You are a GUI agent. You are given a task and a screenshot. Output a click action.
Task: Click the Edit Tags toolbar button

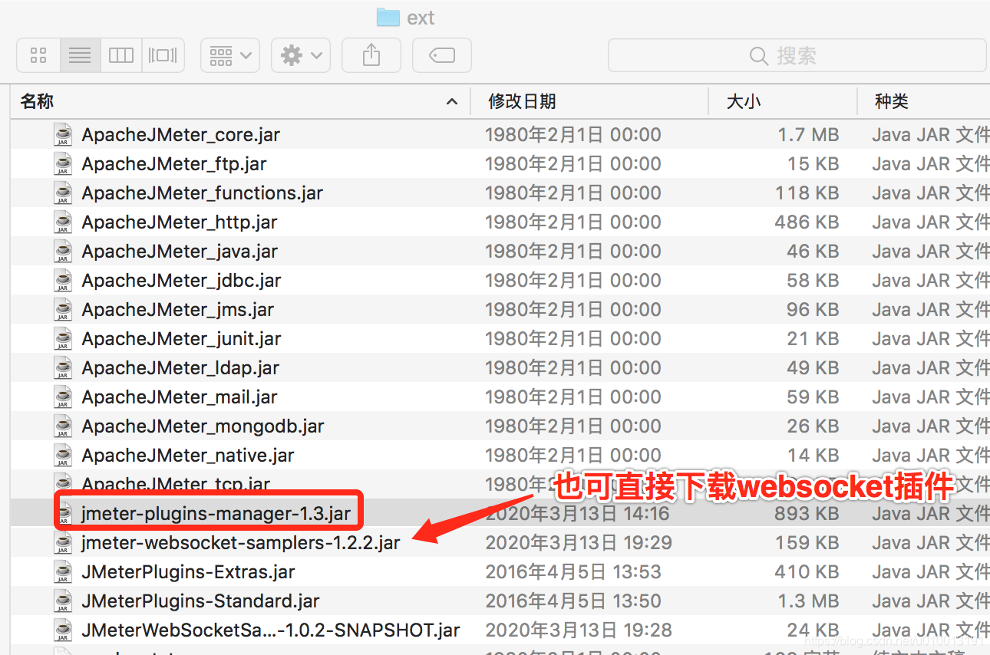(x=442, y=55)
